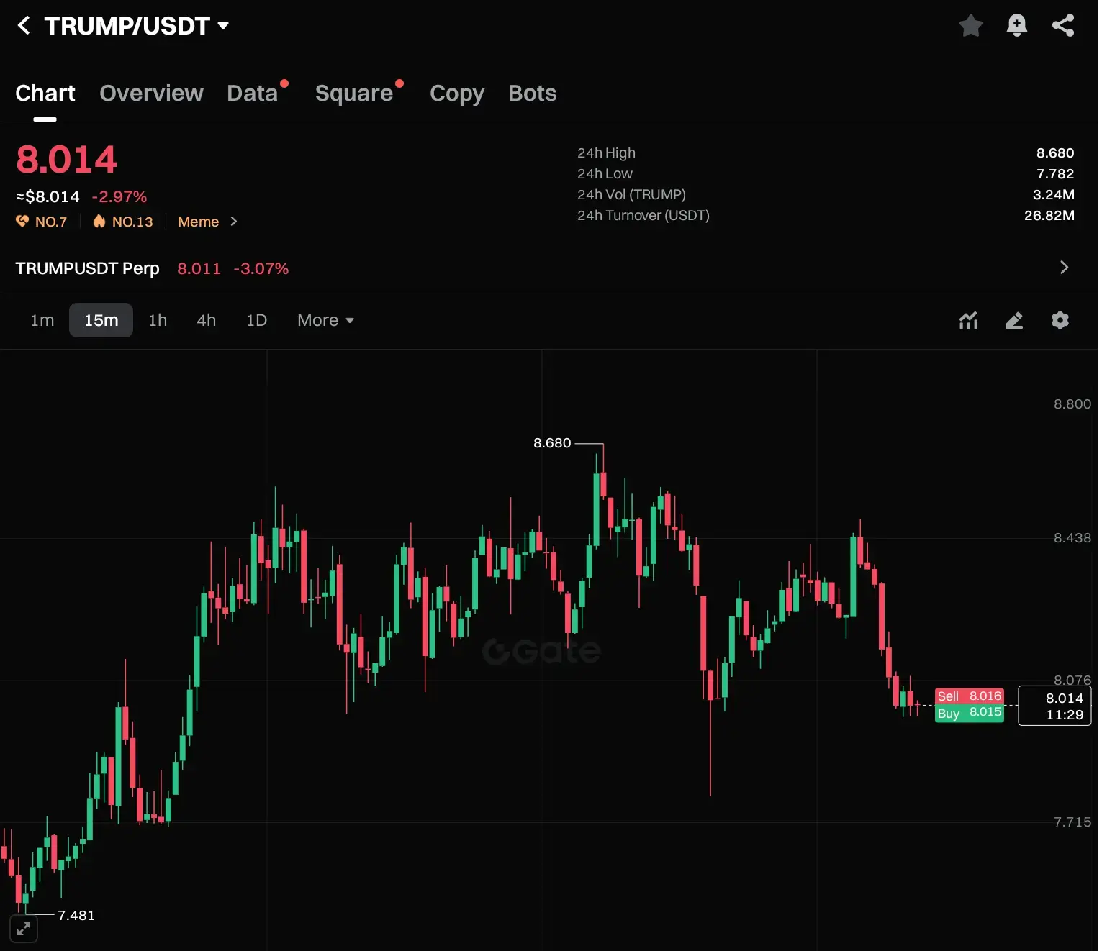Click the large 8.014 last price

click(66, 160)
